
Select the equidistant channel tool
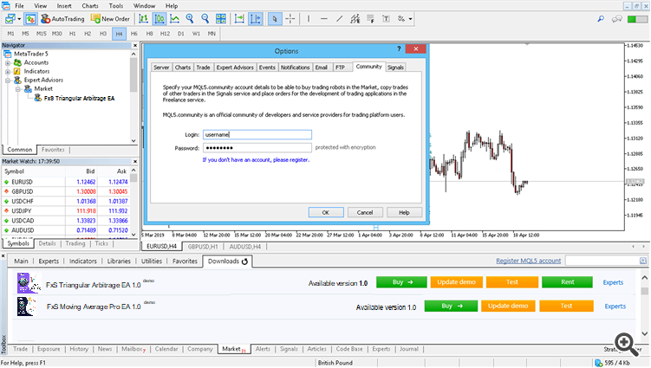coord(355,19)
